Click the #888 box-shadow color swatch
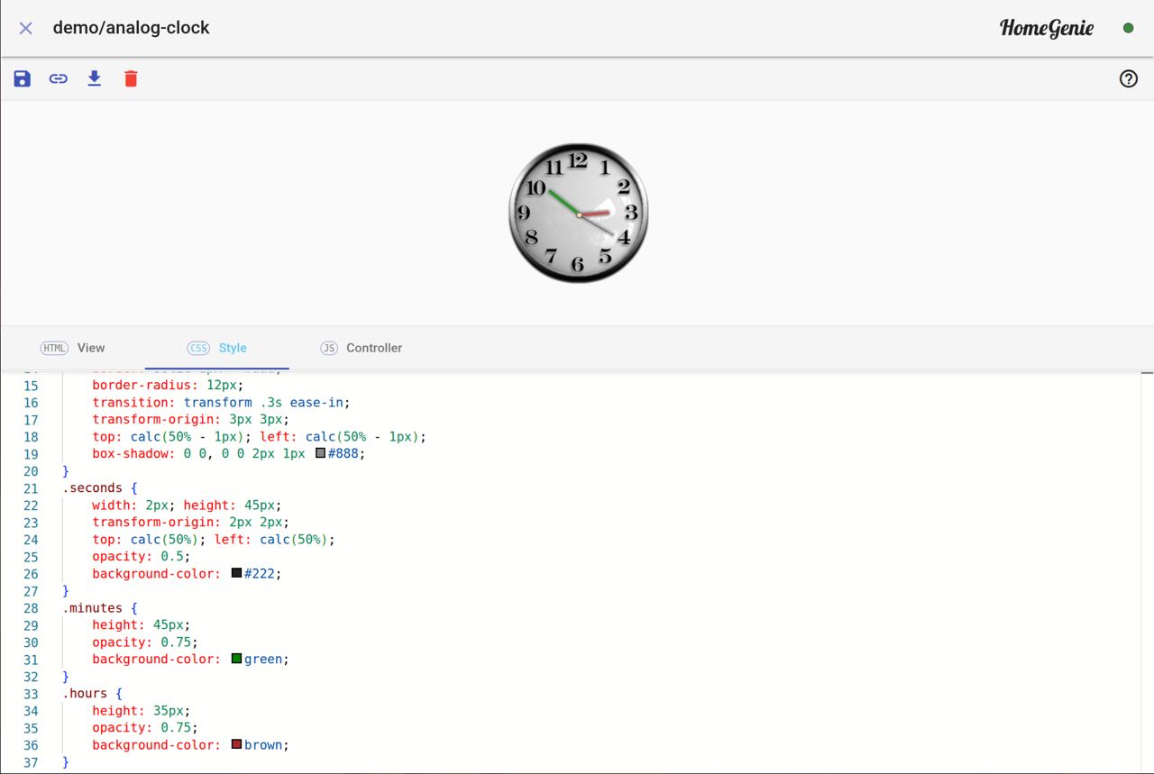Screen dimensions: 1154x774 (320, 454)
